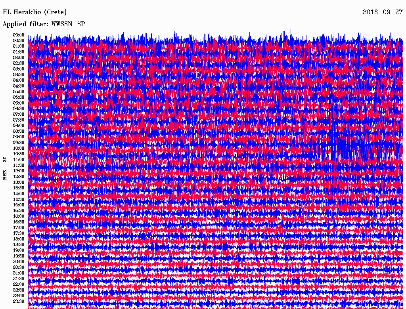Viewport: 406px width, 309px height.
Task: Select the 20:30 time label
Action: tap(18, 267)
